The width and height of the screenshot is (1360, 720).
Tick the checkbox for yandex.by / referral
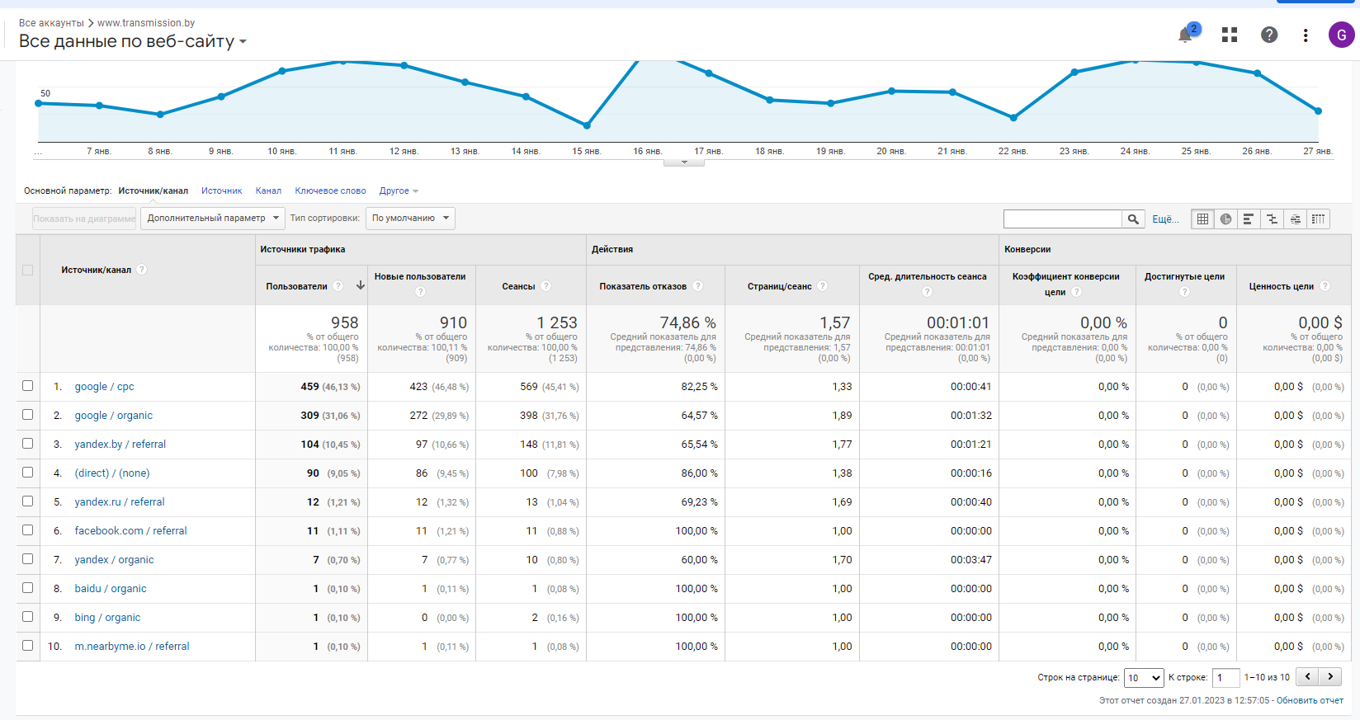pyautogui.click(x=28, y=444)
